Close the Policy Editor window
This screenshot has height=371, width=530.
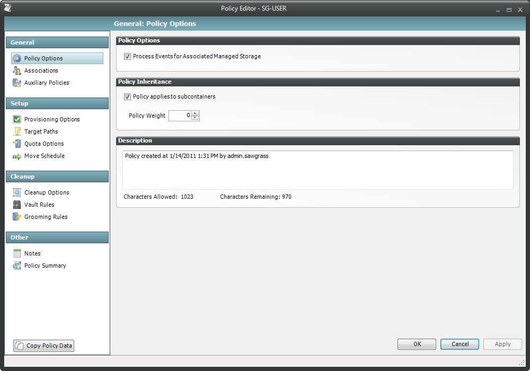(520, 10)
